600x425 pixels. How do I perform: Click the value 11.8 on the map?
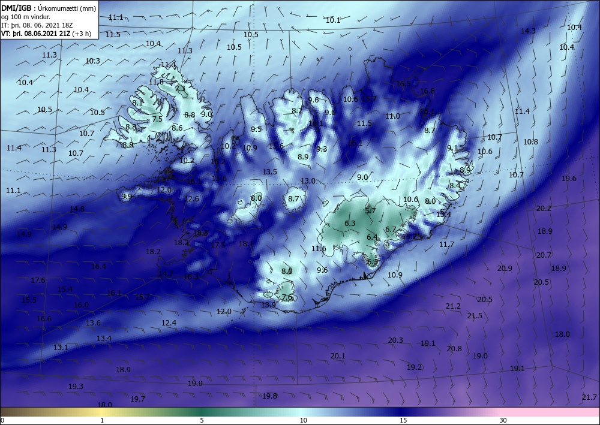[x=156, y=82]
